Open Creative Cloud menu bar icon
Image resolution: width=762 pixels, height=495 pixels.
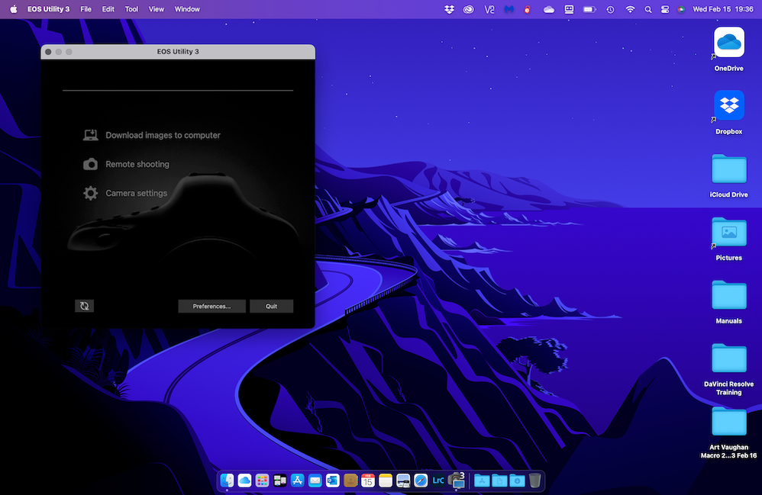(469, 9)
